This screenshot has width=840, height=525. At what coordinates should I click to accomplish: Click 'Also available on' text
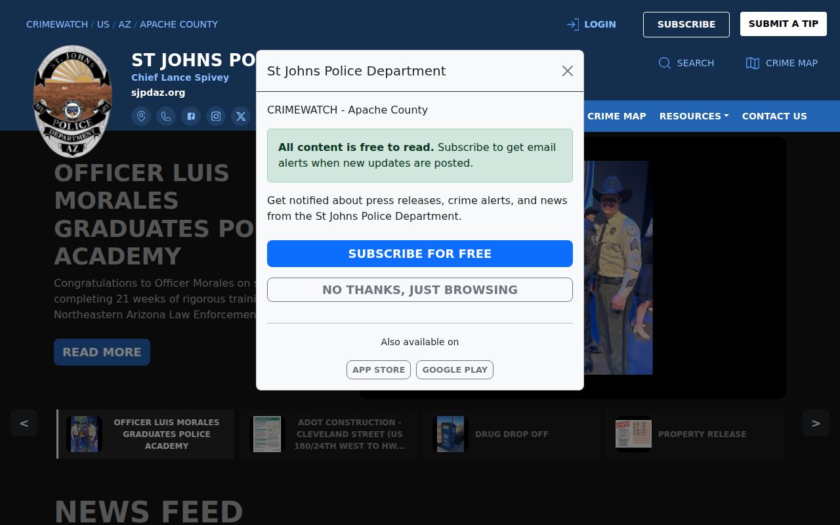[420, 342]
